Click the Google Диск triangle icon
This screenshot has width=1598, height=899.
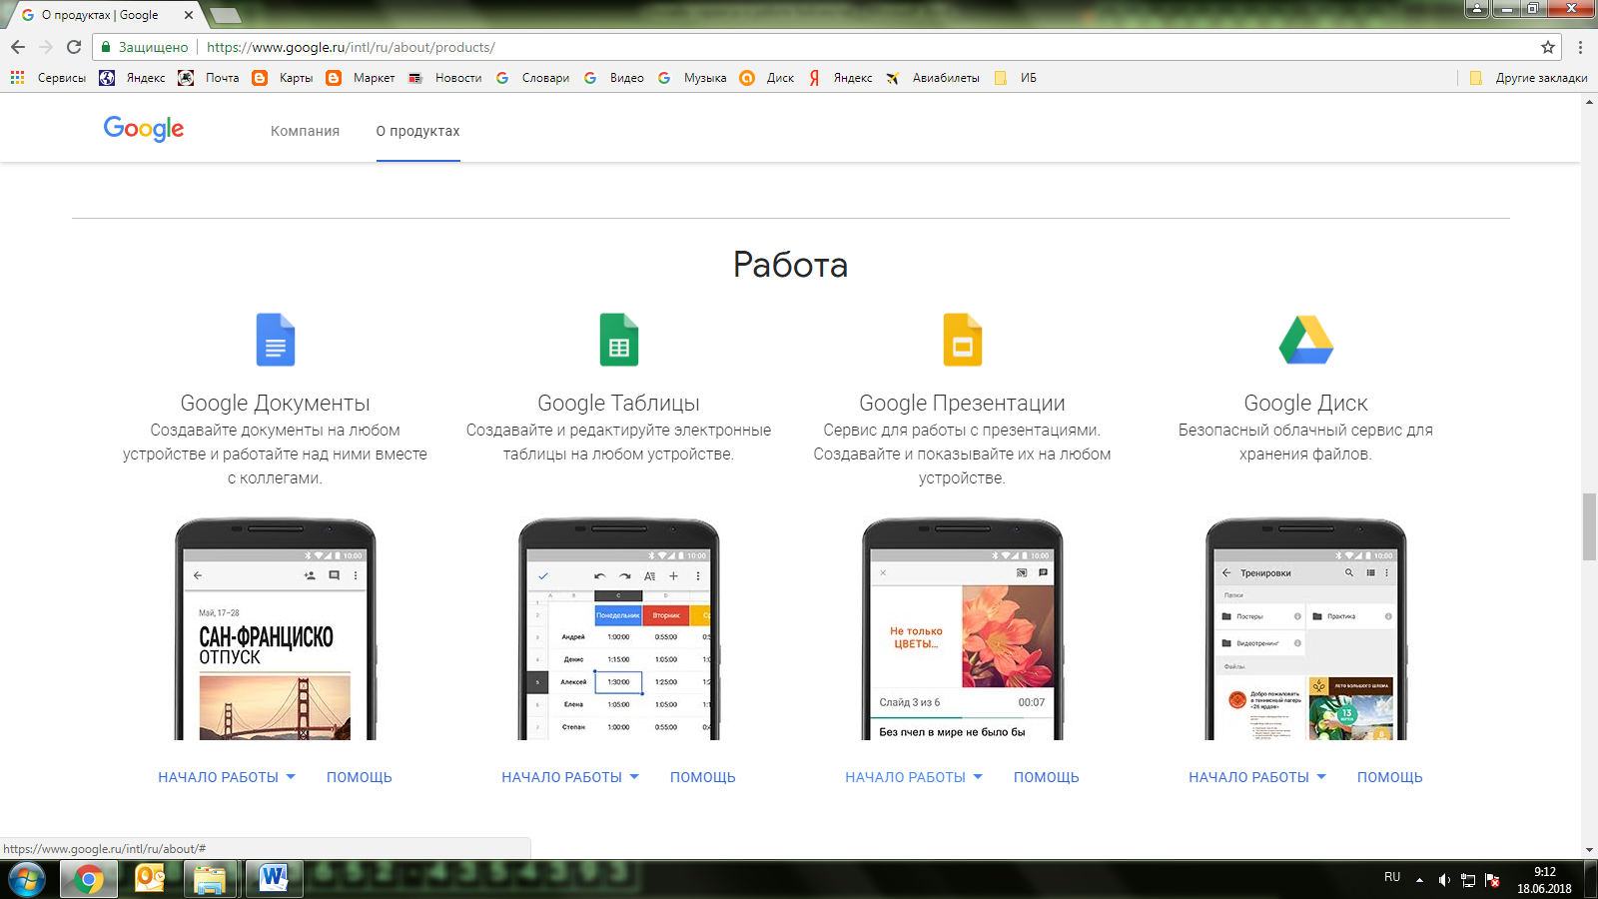[1306, 340]
